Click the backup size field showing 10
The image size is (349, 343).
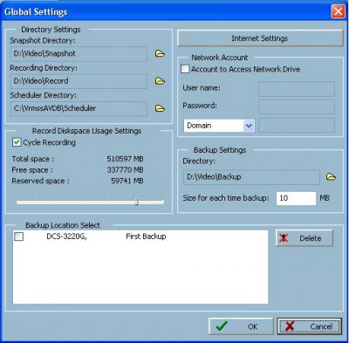pos(296,198)
